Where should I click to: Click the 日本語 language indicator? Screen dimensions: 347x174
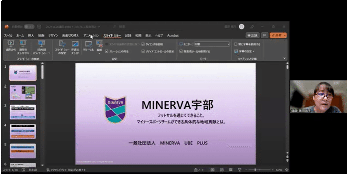click(x=33, y=170)
